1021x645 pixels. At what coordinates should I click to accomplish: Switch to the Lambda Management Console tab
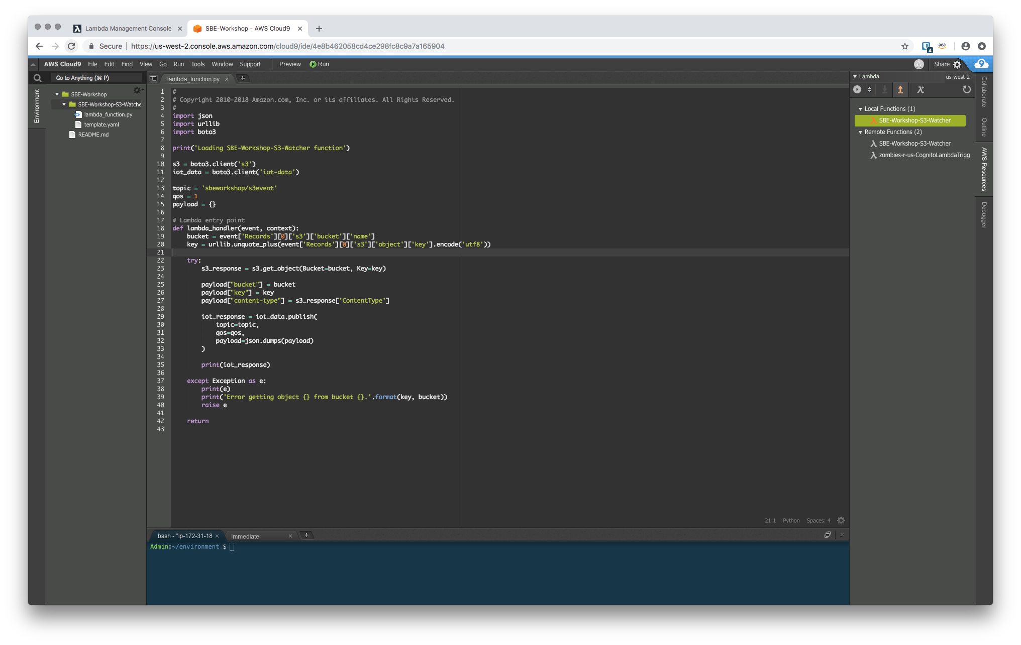coord(128,29)
